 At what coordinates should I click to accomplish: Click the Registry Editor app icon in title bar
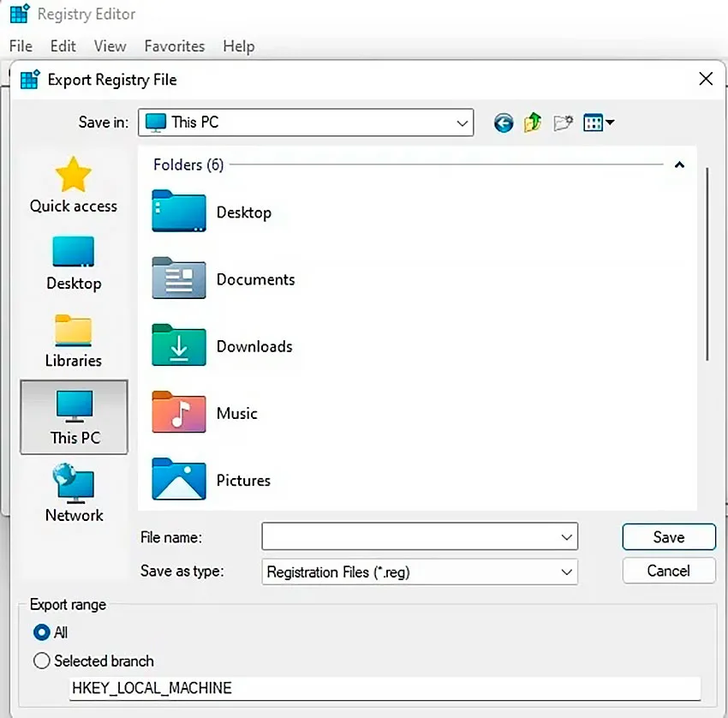pos(20,14)
